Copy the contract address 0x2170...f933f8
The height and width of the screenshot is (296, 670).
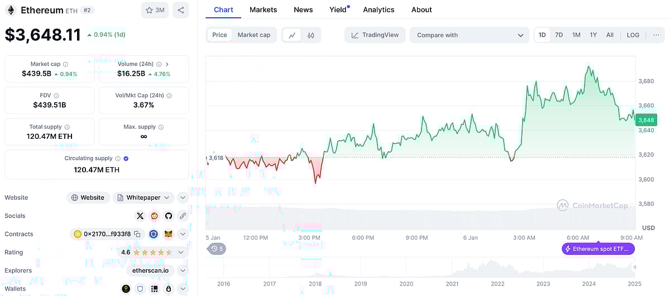coord(137,234)
